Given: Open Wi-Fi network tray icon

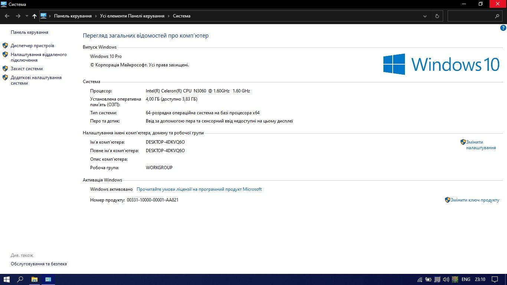Looking at the screenshot, I should (x=420, y=279).
